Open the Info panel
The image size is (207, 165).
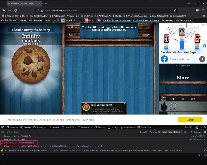(145, 27)
